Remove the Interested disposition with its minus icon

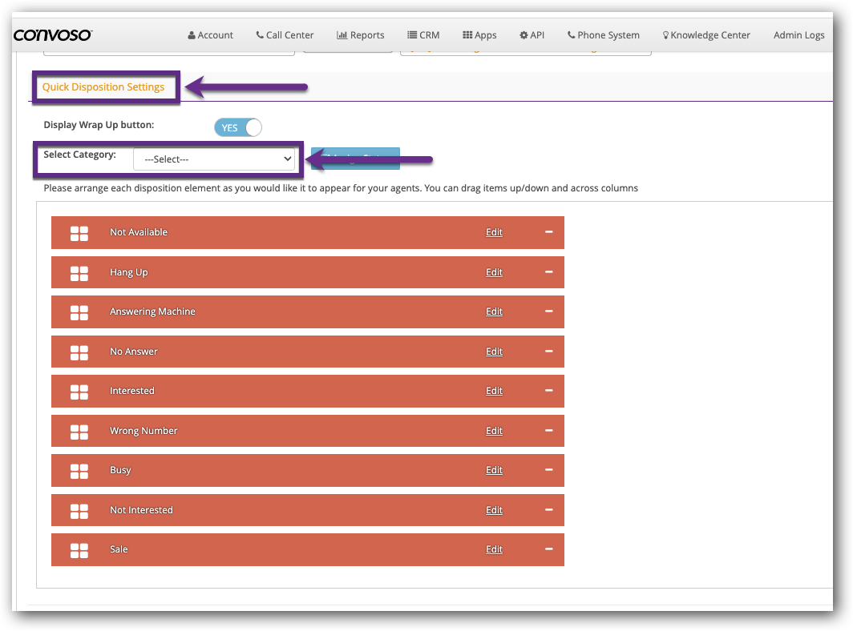click(549, 390)
